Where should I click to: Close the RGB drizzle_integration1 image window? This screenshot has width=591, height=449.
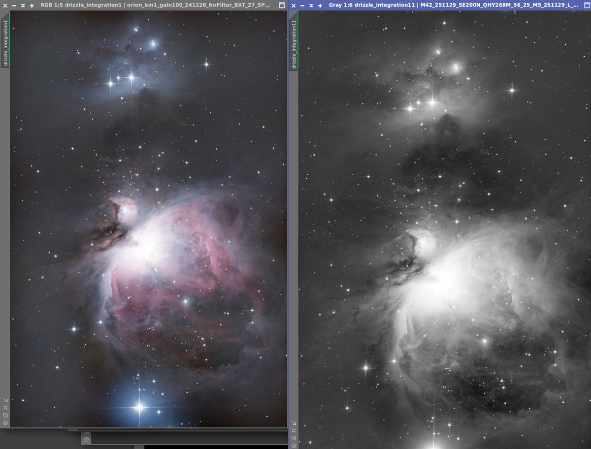point(5,6)
